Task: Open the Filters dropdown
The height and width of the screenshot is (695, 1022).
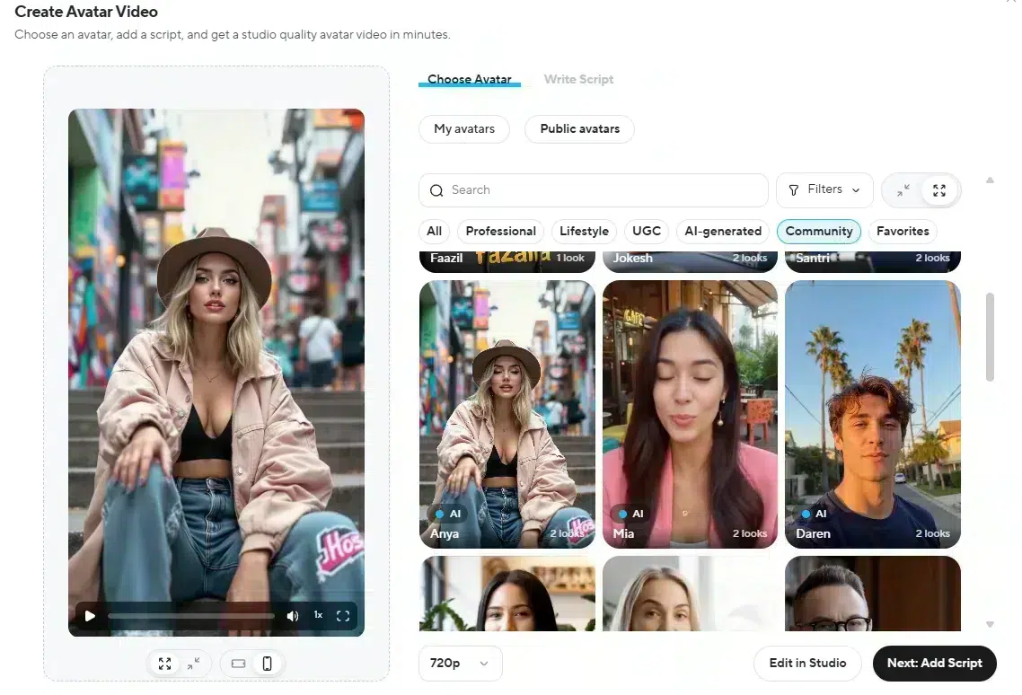Action: coord(824,189)
